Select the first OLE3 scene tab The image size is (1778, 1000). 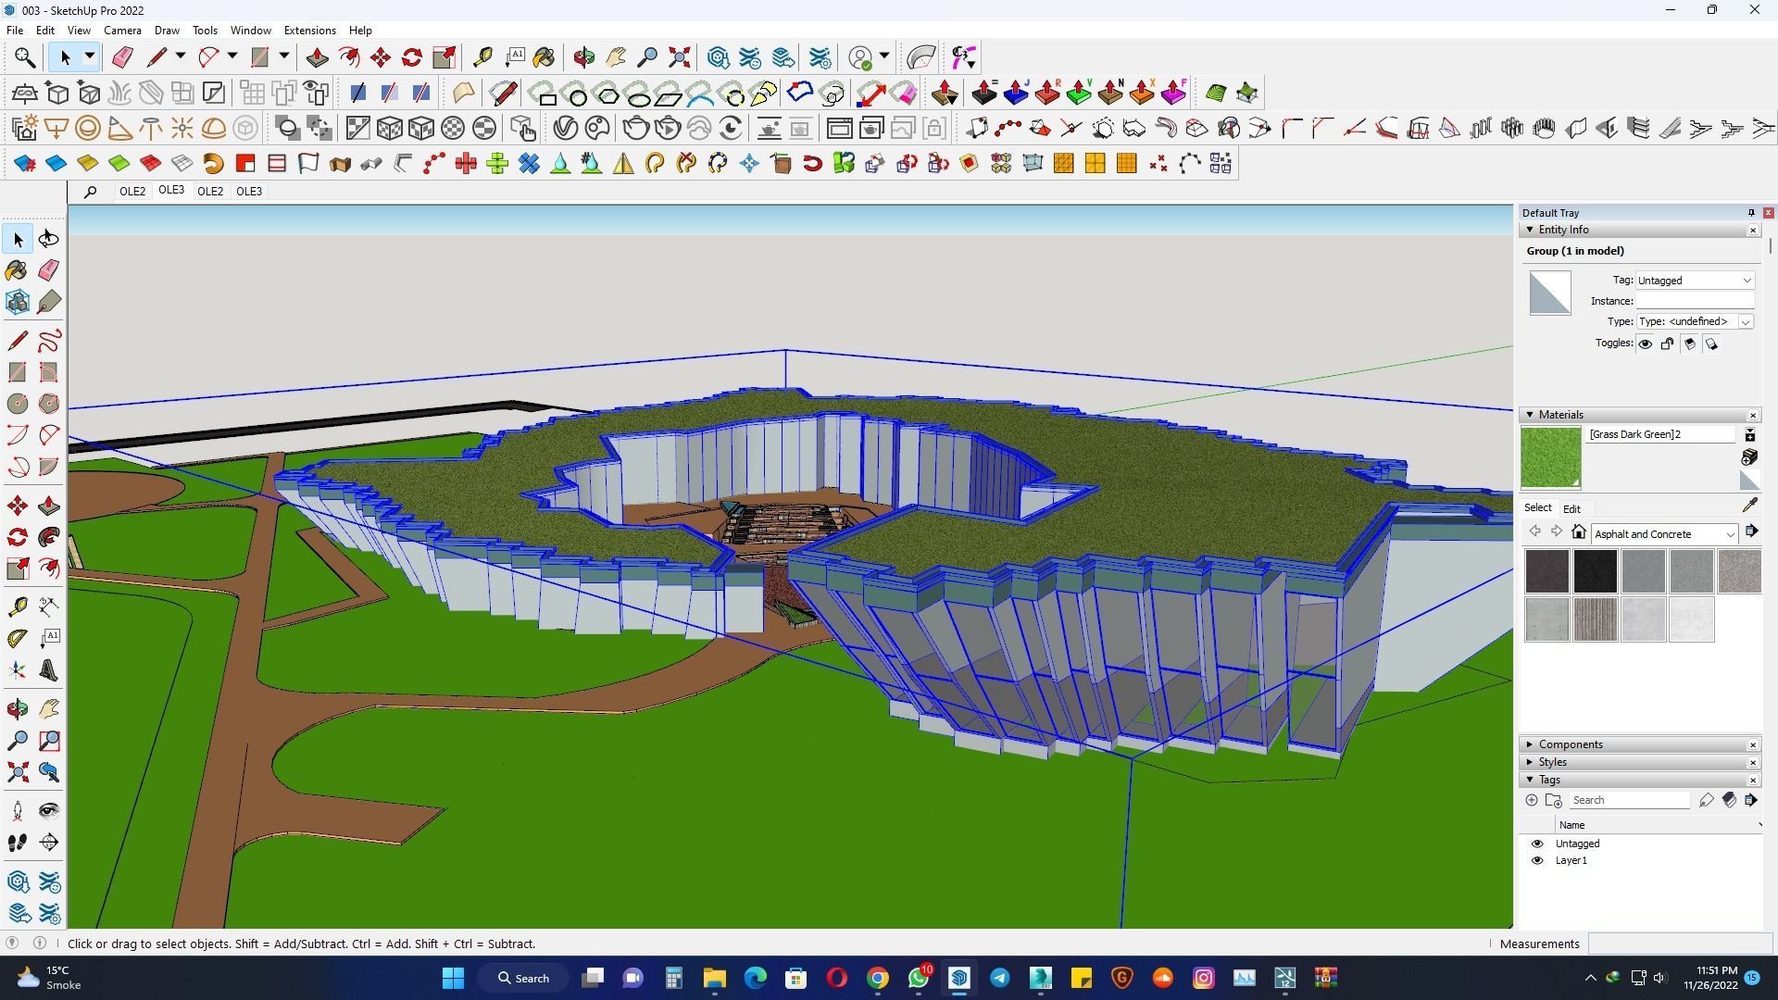click(x=171, y=190)
